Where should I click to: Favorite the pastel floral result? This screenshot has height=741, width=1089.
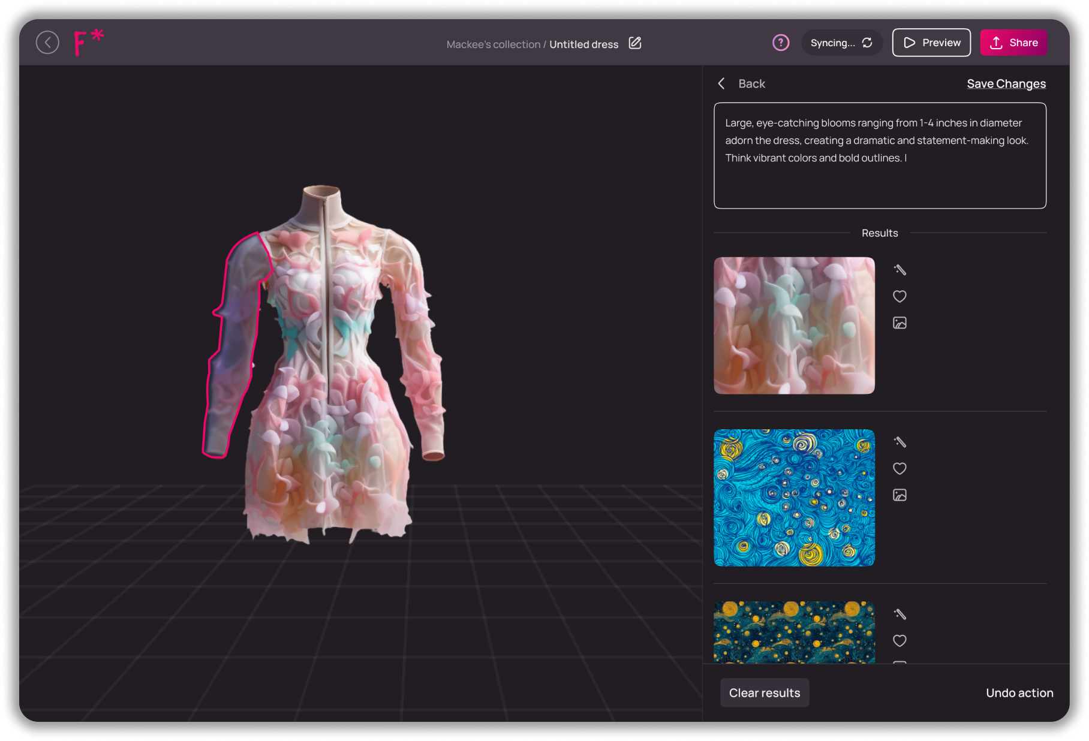pyautogui.click(x=900, y=296)
